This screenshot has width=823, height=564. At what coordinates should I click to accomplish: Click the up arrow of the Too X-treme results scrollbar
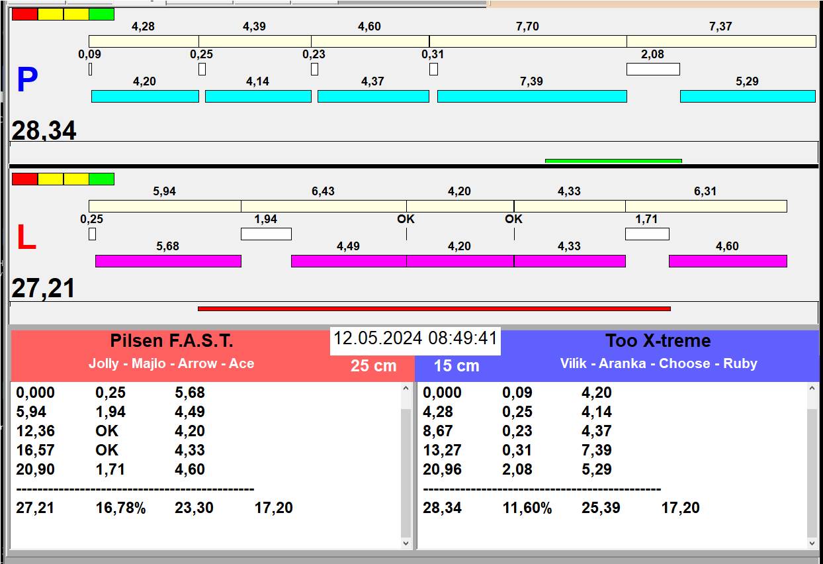pyautogui.click(x=813, y=389)
